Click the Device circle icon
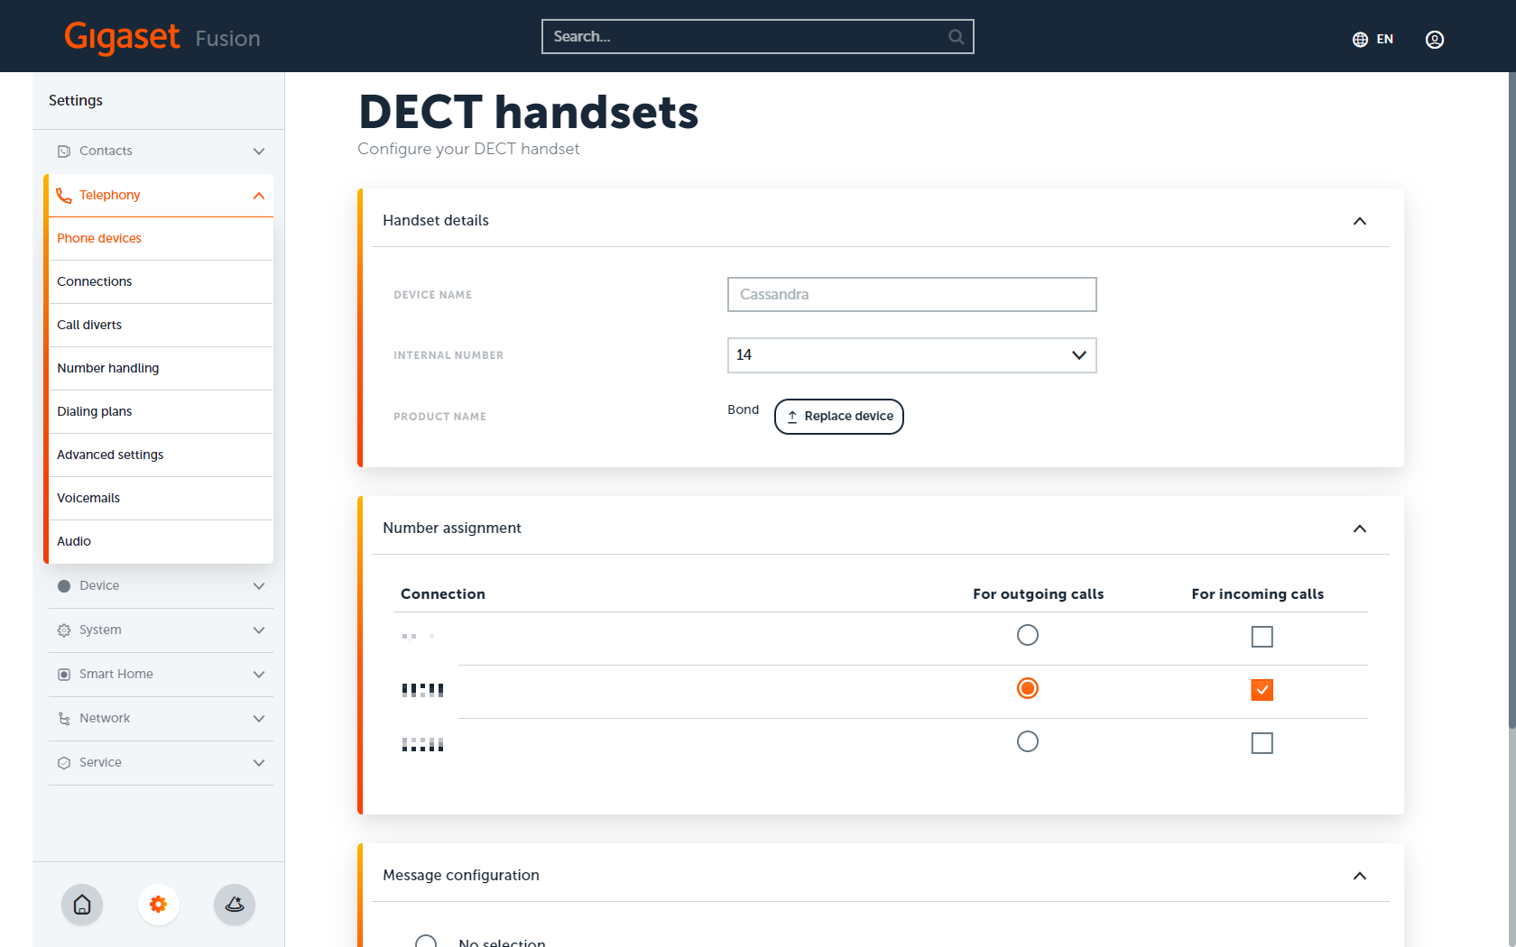The height and width of the screenshot is (947, 1516). (64, 586)
